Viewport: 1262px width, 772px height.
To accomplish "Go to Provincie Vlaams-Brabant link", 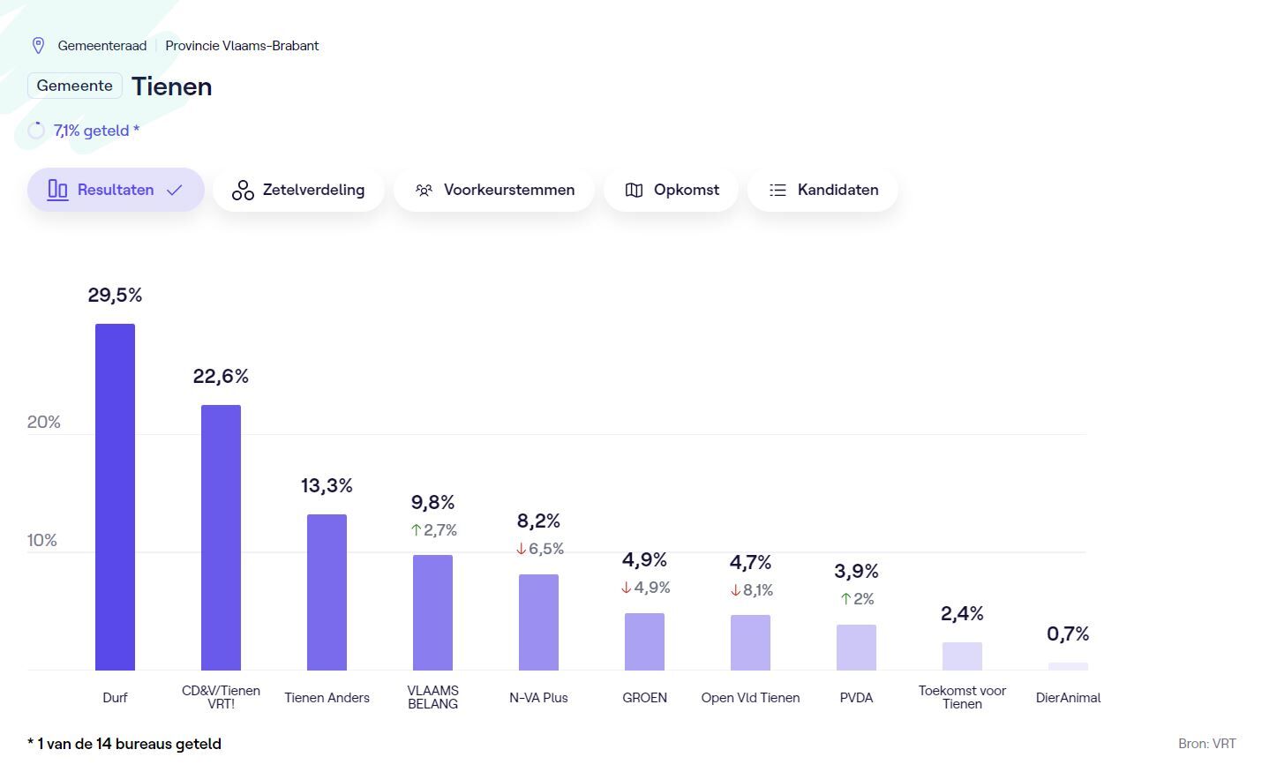I will click(242, 46).
